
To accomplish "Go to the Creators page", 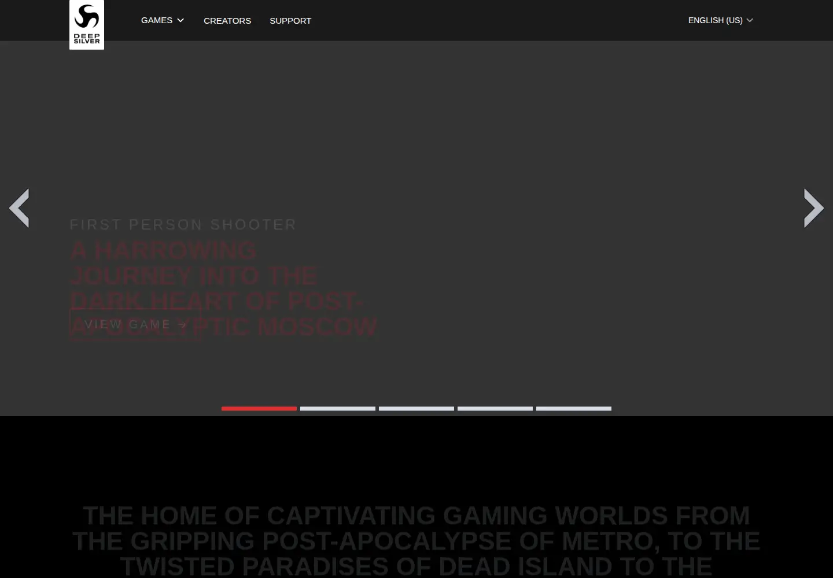I will pyautogui.click(x=227, y=21).
